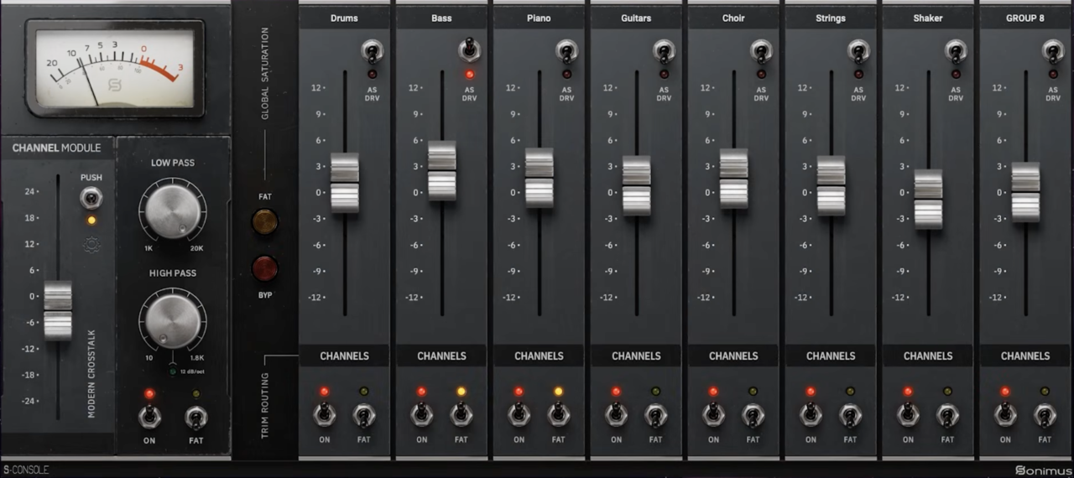Toggle the Choir AS DRV switch
This screenshot has width=1074, height=478.
761,51
